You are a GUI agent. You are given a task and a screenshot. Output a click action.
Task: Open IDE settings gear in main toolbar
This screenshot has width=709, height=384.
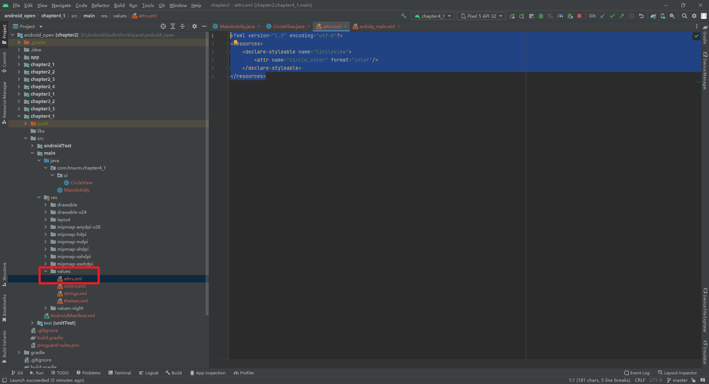pos(694,16)
